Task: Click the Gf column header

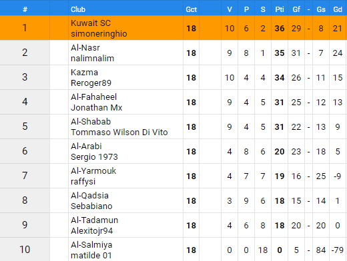Action: point(296,9)
